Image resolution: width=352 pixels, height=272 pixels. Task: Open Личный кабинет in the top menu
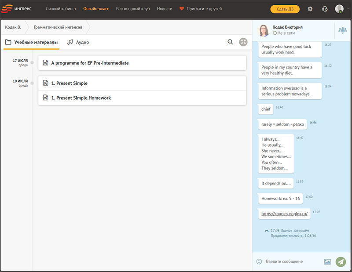pyautogui.click(x=61, y=9)
